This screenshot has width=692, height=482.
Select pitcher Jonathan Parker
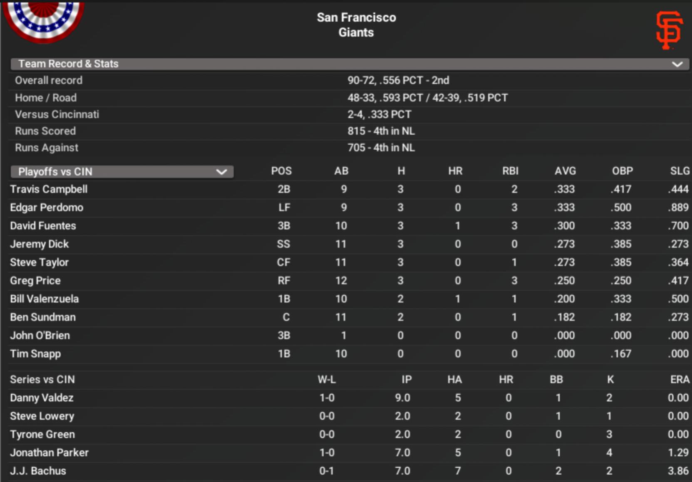(49, 453)
